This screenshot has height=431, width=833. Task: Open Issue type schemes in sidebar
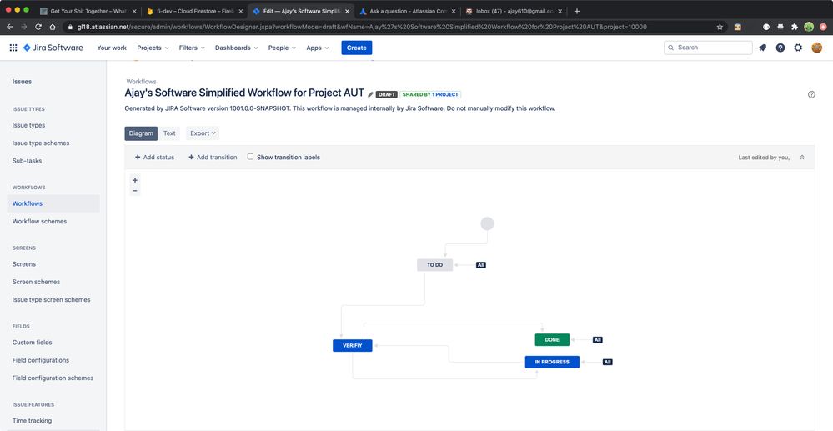[x=41, y=143]
